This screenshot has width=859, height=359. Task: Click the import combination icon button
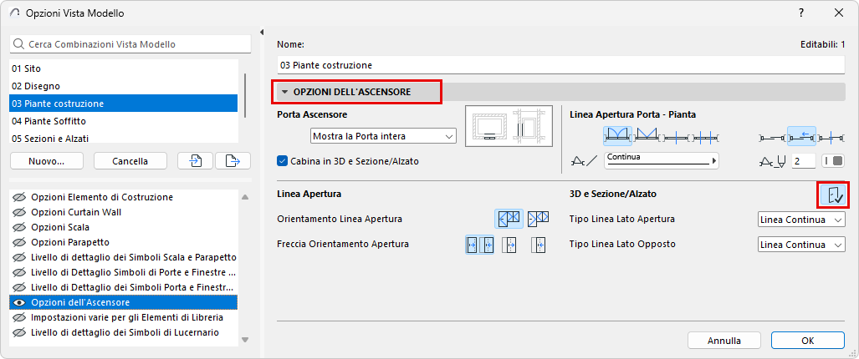[195, 160]
